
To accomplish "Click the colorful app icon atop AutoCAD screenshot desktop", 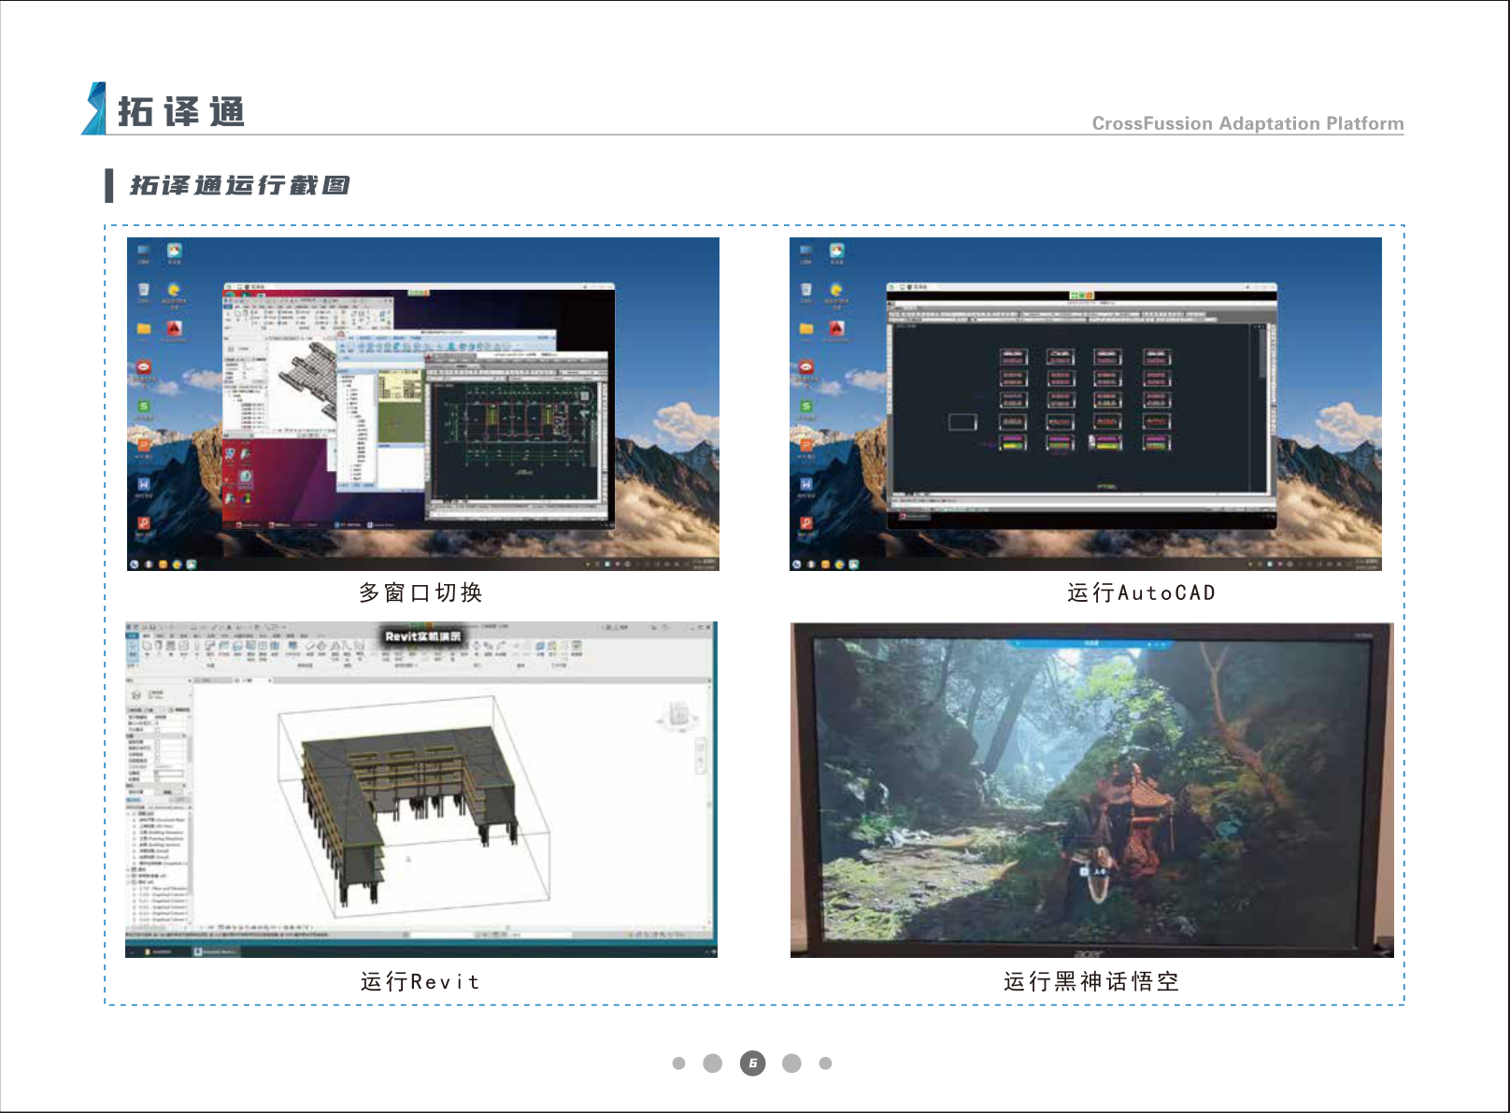I will pos(836,251).
